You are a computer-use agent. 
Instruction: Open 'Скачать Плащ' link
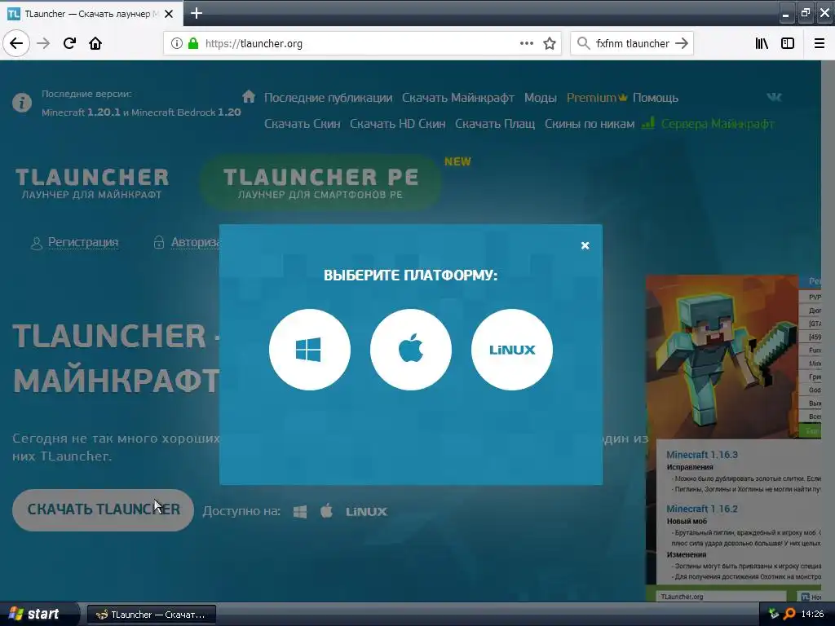pyautogui.click(x=495, y=124)
